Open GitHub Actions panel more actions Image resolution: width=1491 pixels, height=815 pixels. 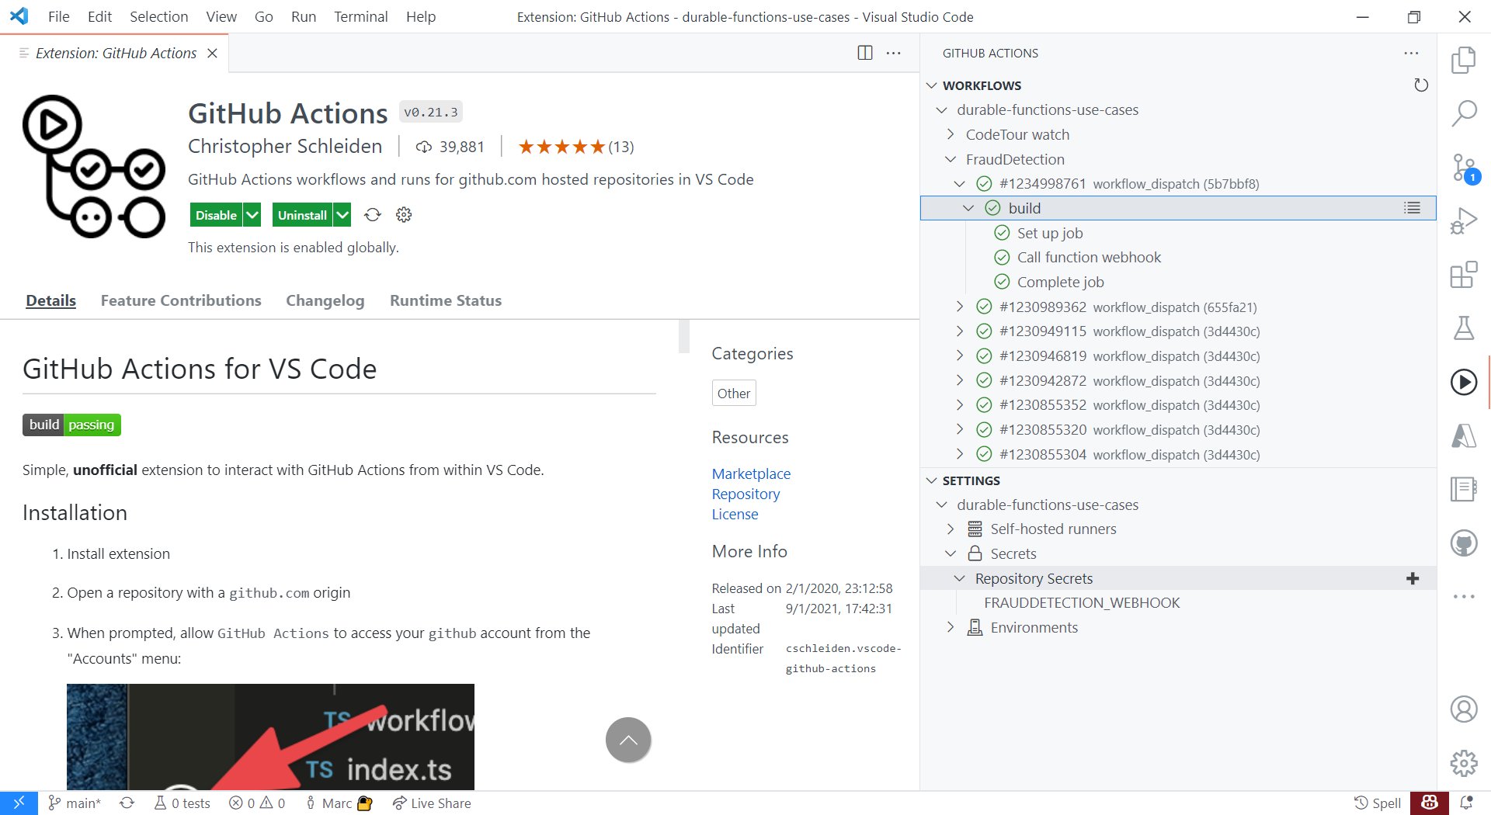pyautogui.click(x=1411, y=54)
